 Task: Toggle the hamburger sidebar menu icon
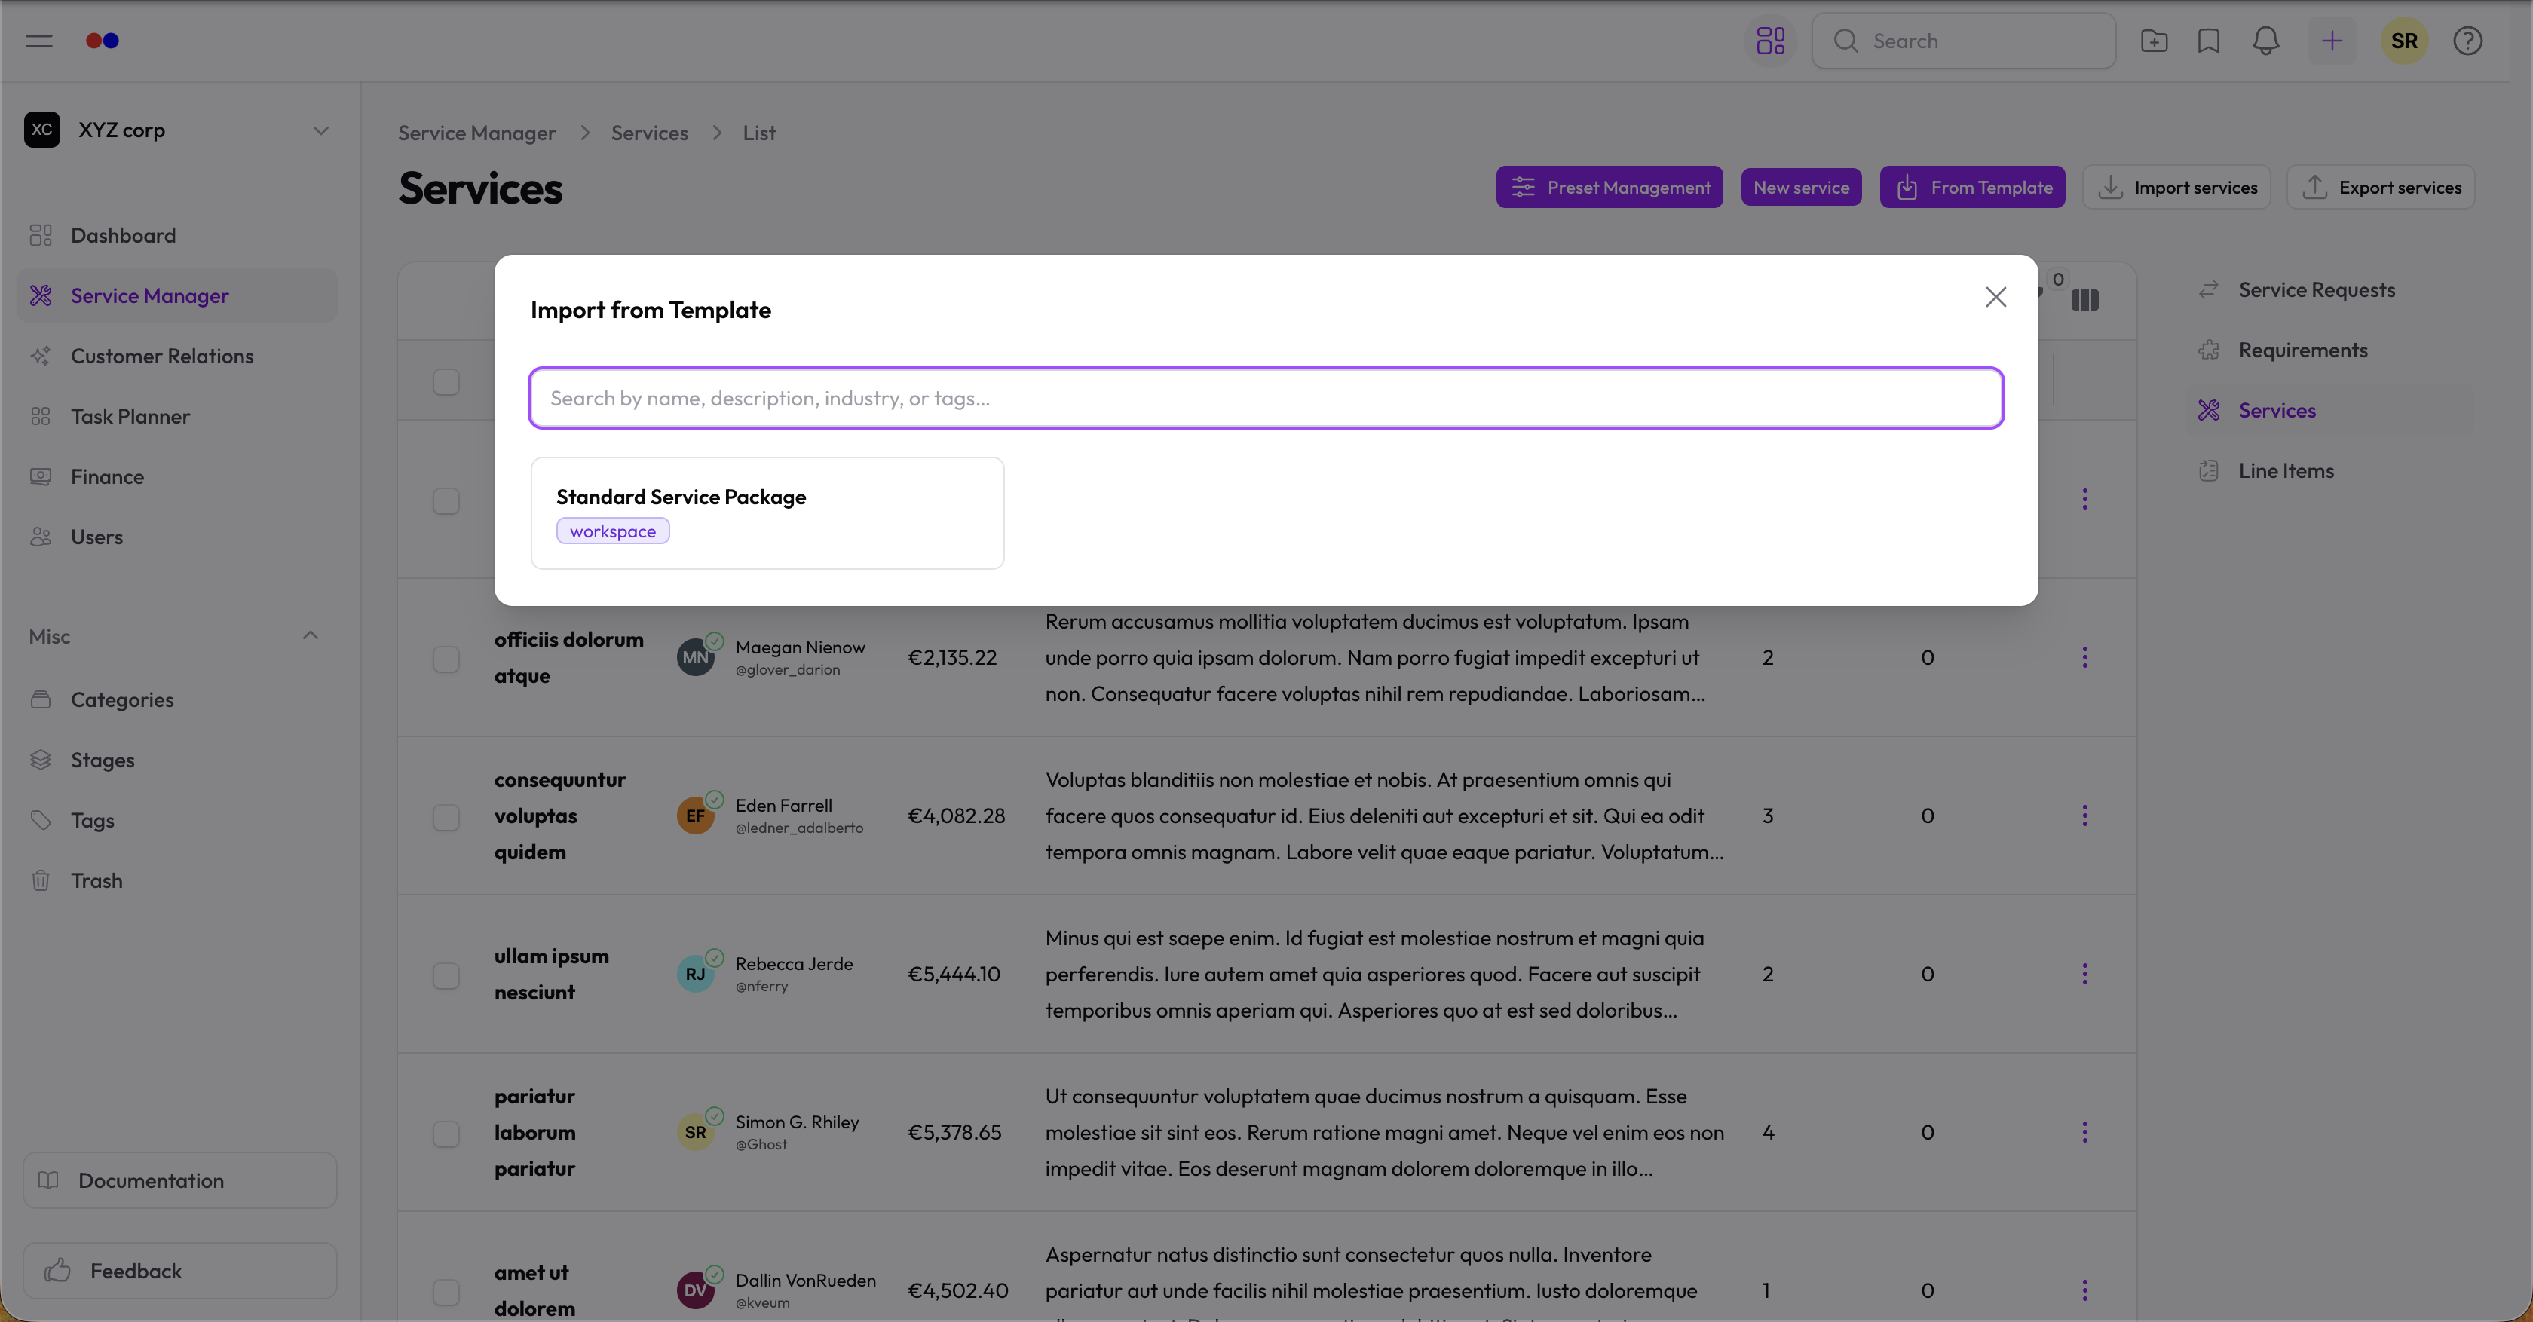point(39,41)
